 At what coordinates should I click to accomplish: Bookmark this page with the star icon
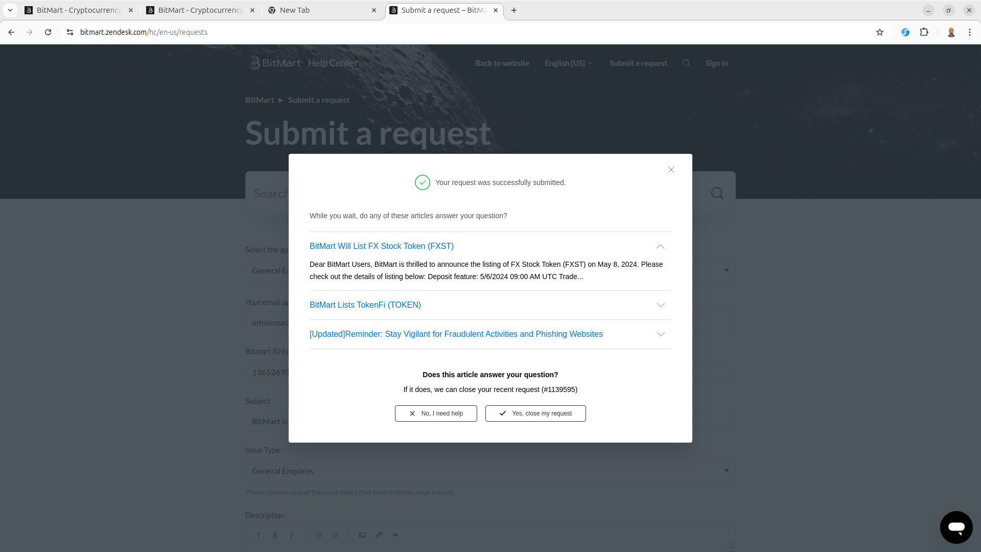click(x=880, y=32)
